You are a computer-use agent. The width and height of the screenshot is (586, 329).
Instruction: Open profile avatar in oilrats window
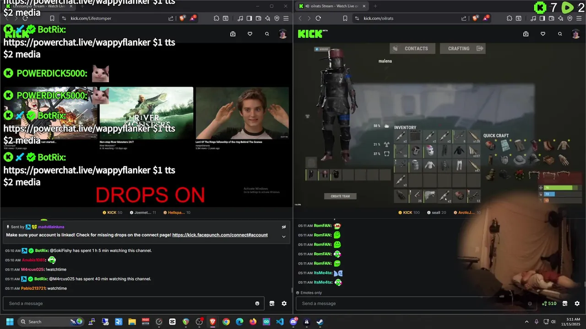576,34
